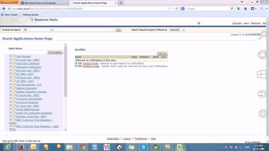The image size is (269, 151).
Task: Click the Main Menu scroll down arrow
Action: point(66,130)
